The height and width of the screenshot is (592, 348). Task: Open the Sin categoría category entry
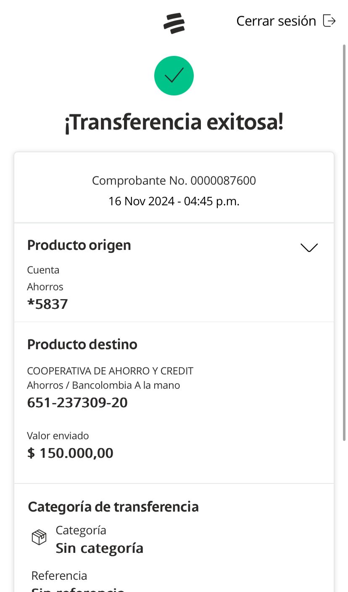[100, 548]
